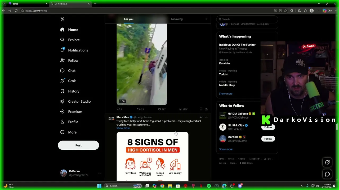Open the clock and date in the taskbar
The image size is (339, 190).
[327, 186]
